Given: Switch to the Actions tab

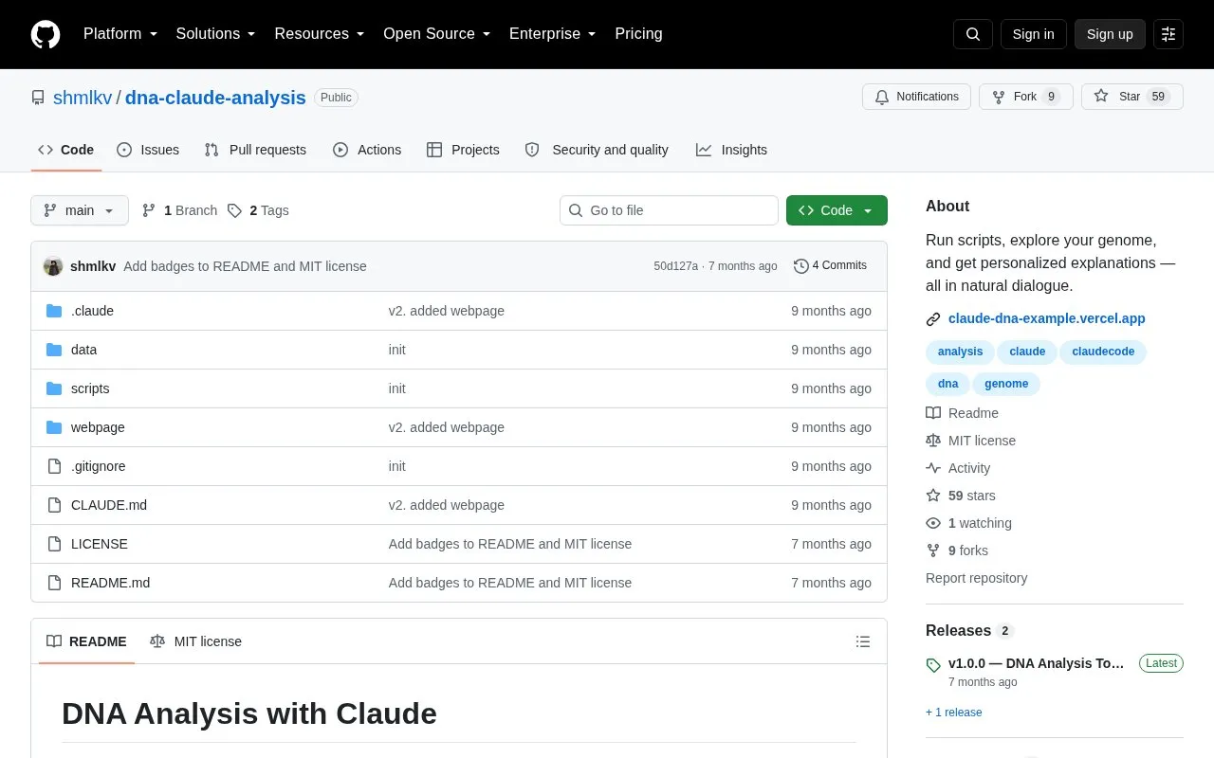Looking at the screenshot, I should click(x=367, y=150).
